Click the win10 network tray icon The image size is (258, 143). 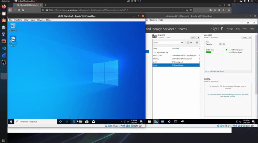pyautogui.click(x=125, y=121)
